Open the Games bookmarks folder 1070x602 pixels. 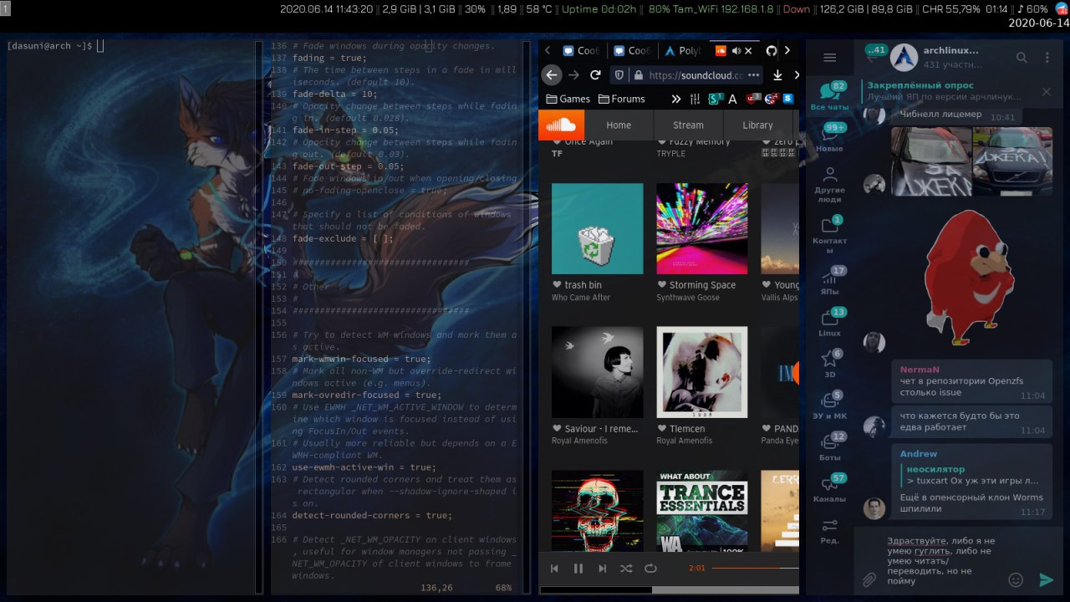(568, 99)
